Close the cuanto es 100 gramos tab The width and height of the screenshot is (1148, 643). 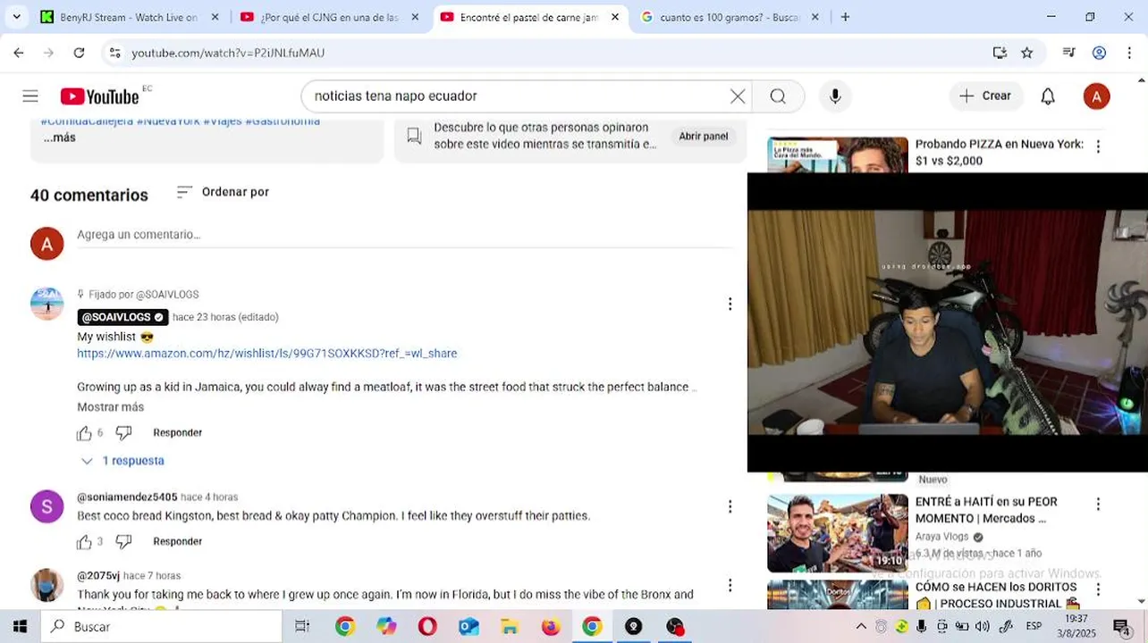point(815,17)
